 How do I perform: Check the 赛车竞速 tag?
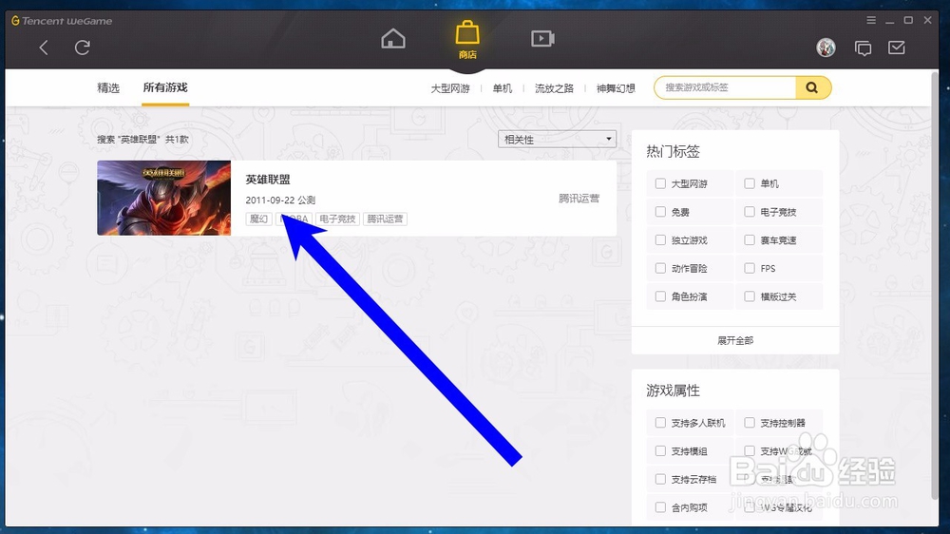(750, 240)
